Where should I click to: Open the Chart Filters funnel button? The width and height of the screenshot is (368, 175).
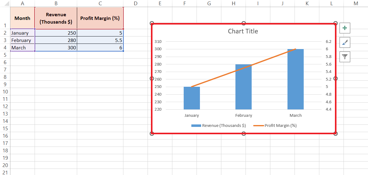click(345, 57)
